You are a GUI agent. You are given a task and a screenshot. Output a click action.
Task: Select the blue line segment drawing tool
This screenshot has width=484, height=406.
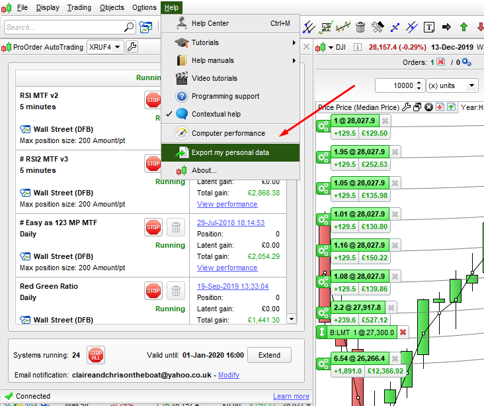395,27
